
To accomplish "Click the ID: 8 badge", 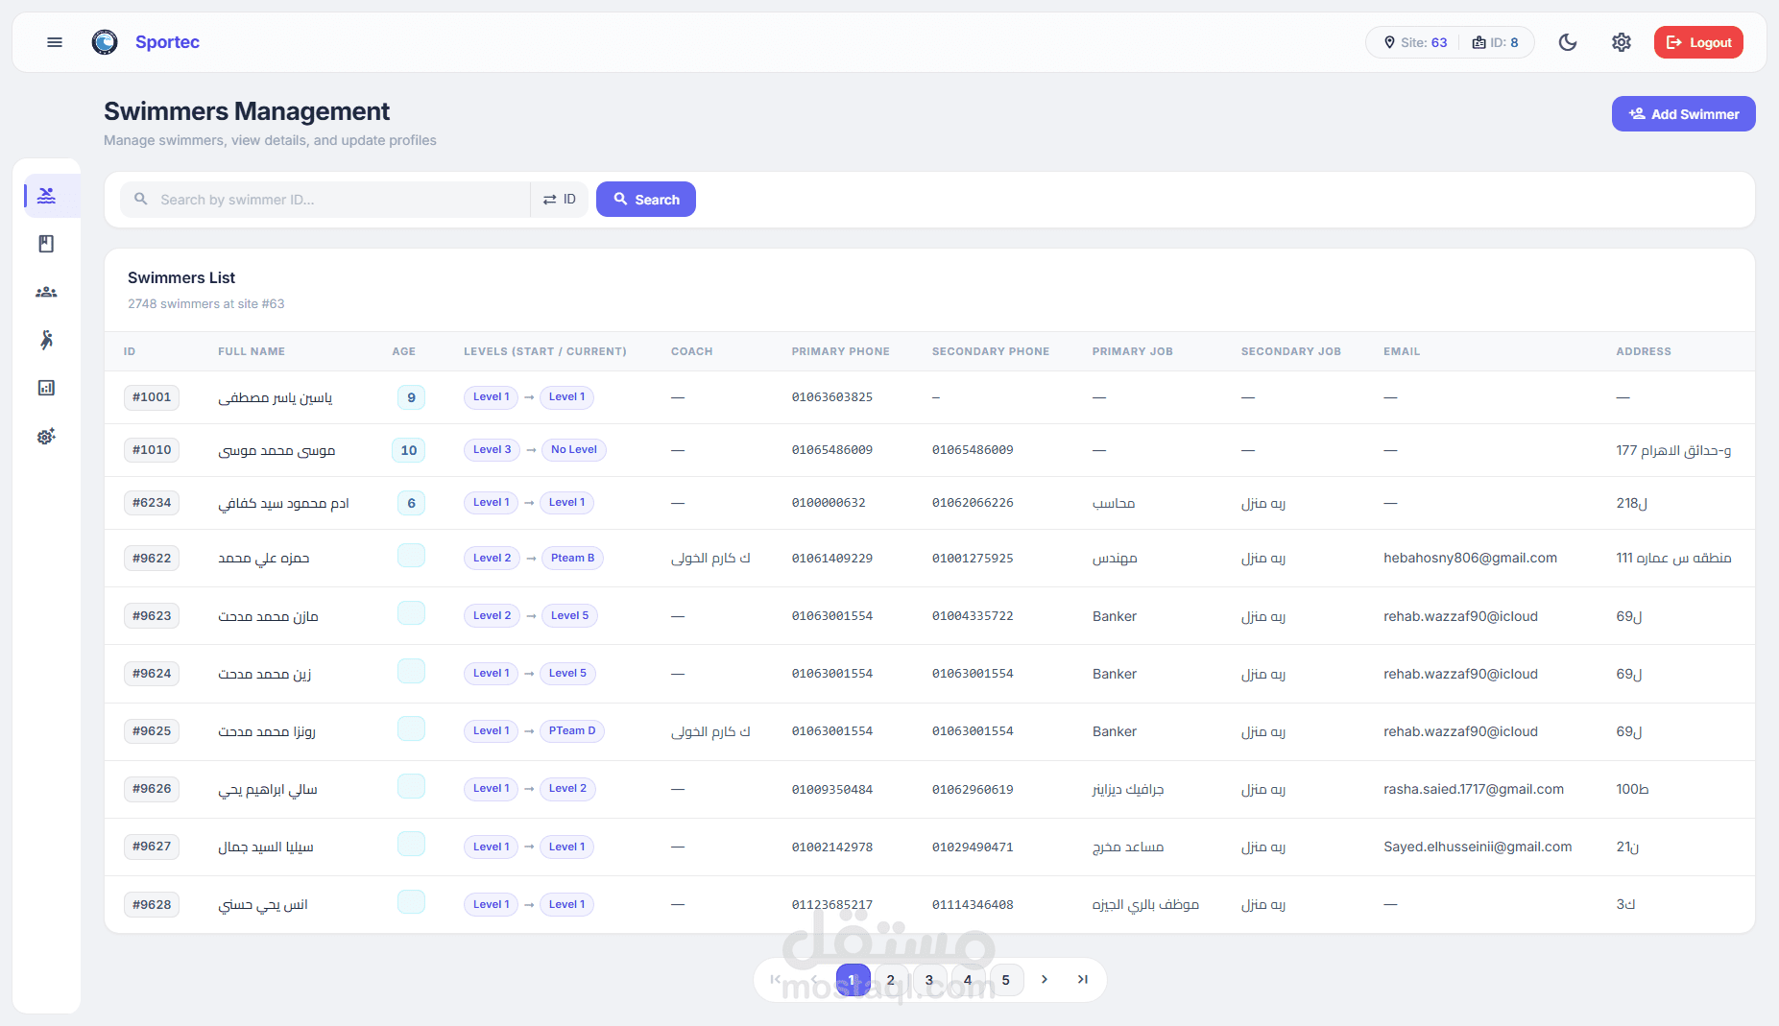I will point(1495,42).
